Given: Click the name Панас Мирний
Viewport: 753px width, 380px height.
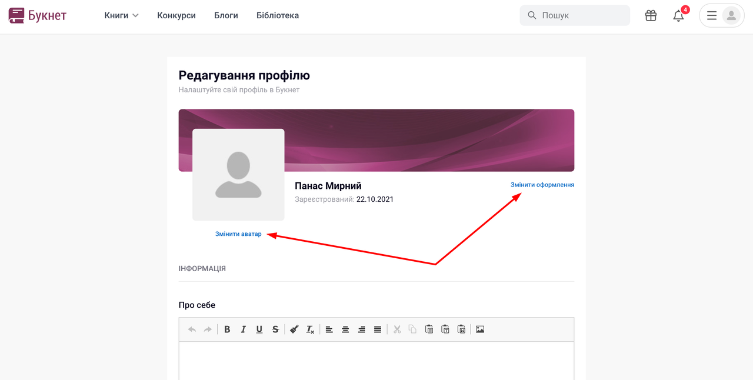Looking at the screenshot, I should (x=328, y=186).
